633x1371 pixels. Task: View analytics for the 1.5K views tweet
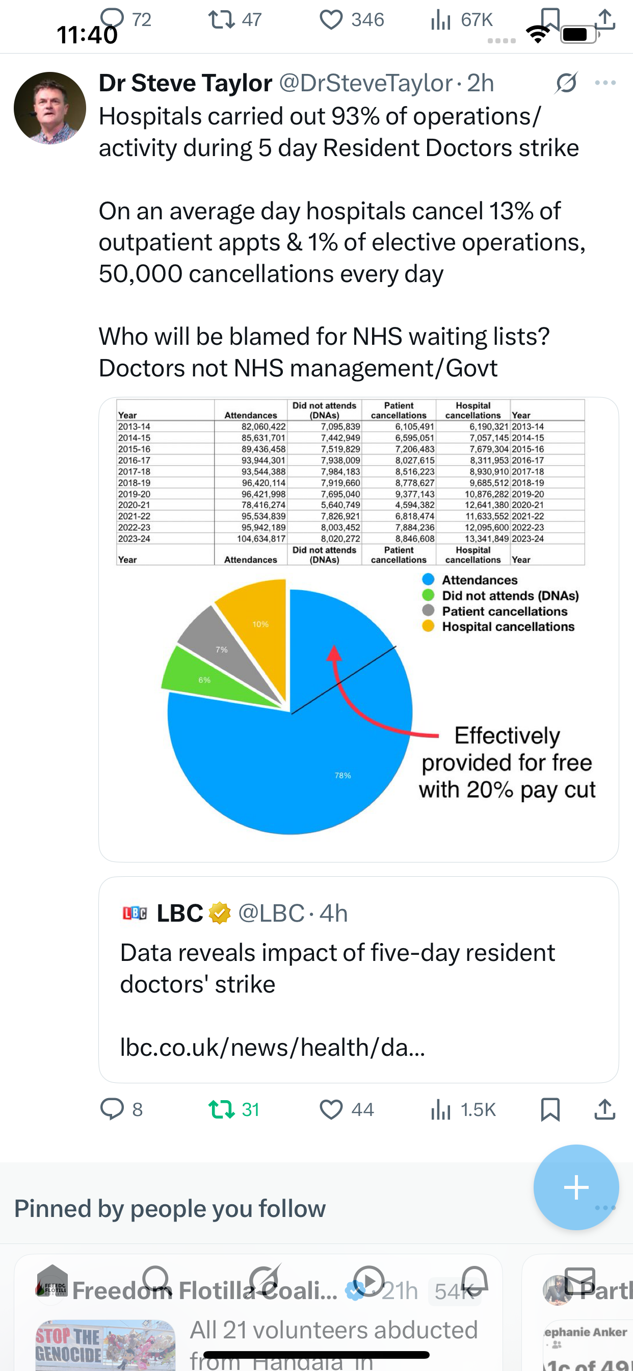coord(463,1109)
